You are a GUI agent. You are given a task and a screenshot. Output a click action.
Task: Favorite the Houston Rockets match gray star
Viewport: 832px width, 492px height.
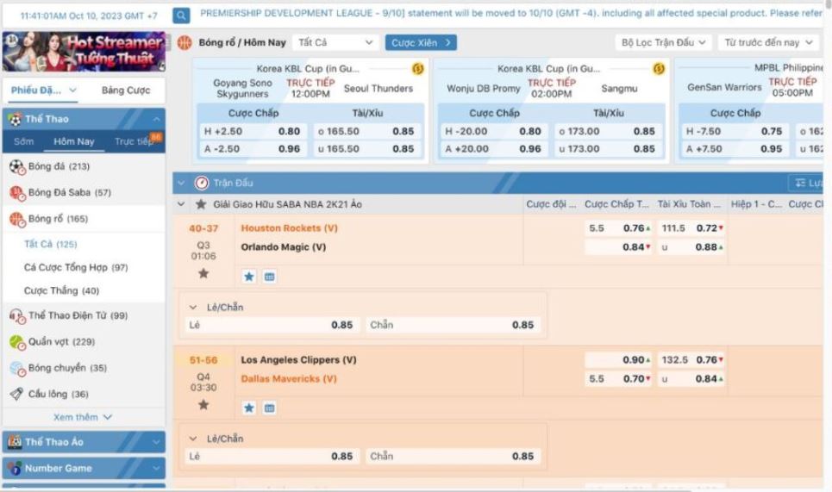[x=203, y=274]
